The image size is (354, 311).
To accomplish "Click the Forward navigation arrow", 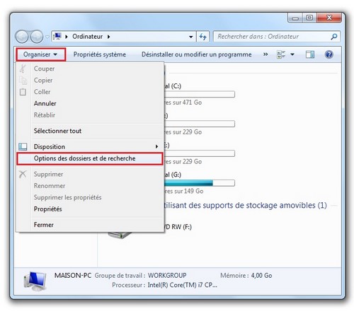I will tap(37, 37).
